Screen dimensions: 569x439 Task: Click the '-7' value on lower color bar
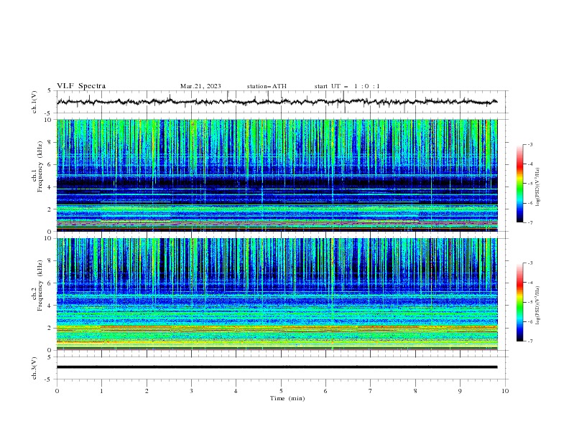[529, 341]
